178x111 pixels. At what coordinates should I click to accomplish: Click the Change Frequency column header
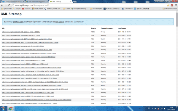click(107, 28)
